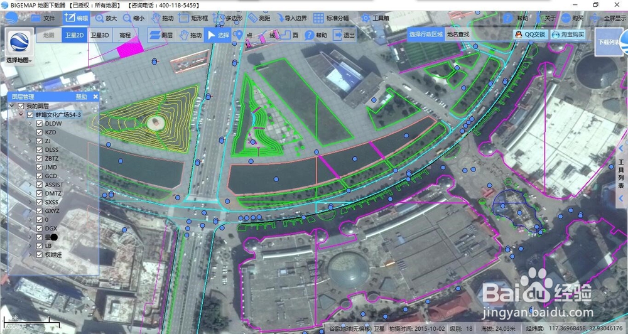The height and width of the screenshot is (334, 628).
Task: Uncheck the 蚌埠文化广场54-3 checkbox
Action: (x=30, y=115)
